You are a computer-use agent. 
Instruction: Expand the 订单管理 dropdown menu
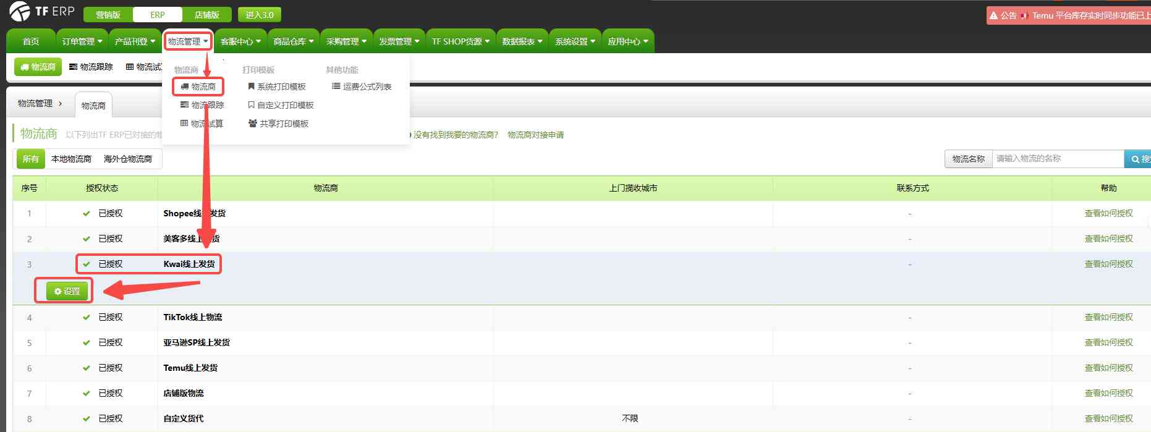click(82, 41)
